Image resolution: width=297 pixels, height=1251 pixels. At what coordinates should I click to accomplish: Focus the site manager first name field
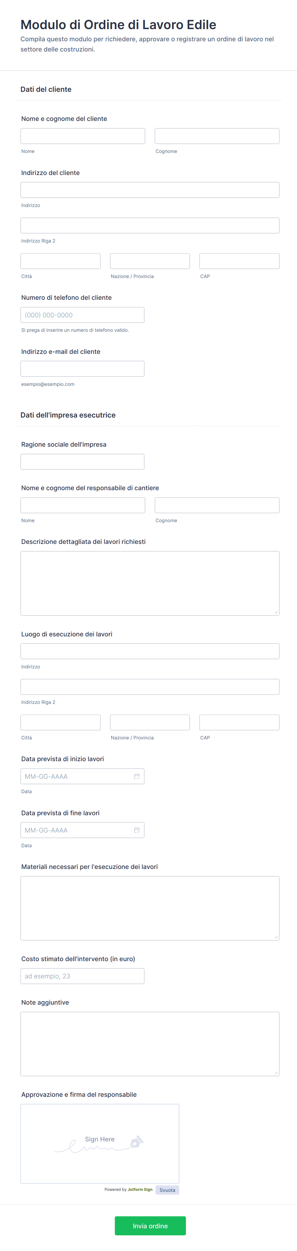[x=83, y=505]
